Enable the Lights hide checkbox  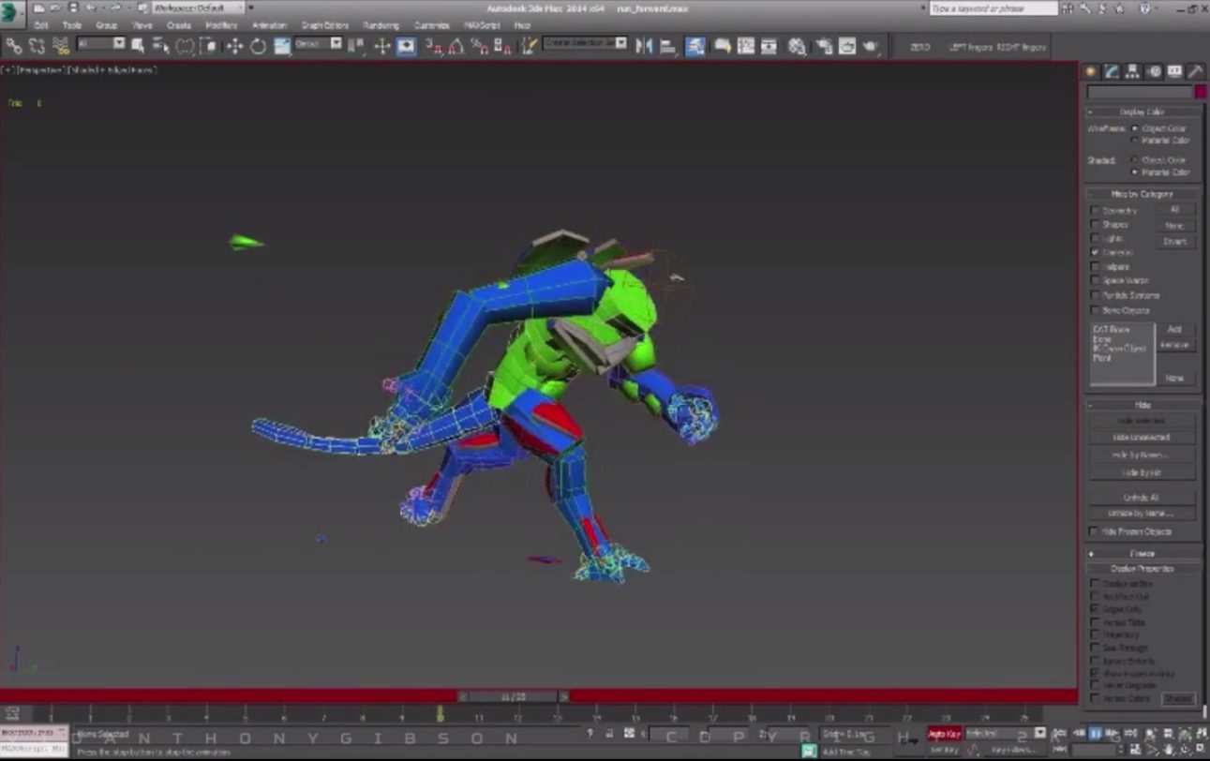[1095, 239]
